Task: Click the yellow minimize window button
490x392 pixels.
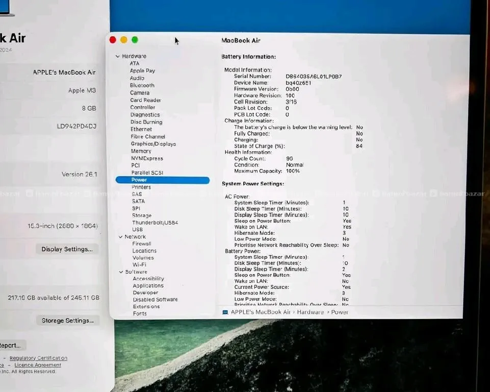Action: pyautogui.click(x=124, y=40)
